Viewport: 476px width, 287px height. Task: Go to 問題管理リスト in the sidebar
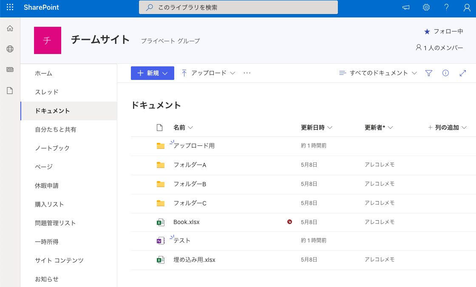pyautogui.click(x=55, y=223)
